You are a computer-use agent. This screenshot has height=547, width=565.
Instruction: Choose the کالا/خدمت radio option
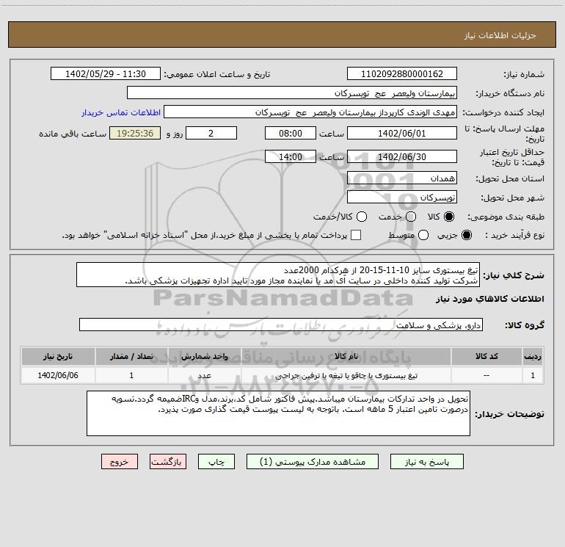coord(360,217)
